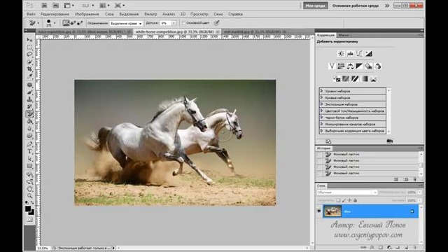Open the layer blend mode dropdown
Image resolution: width=448 pixels, height=252 pixels.
(x=347, y=192)
